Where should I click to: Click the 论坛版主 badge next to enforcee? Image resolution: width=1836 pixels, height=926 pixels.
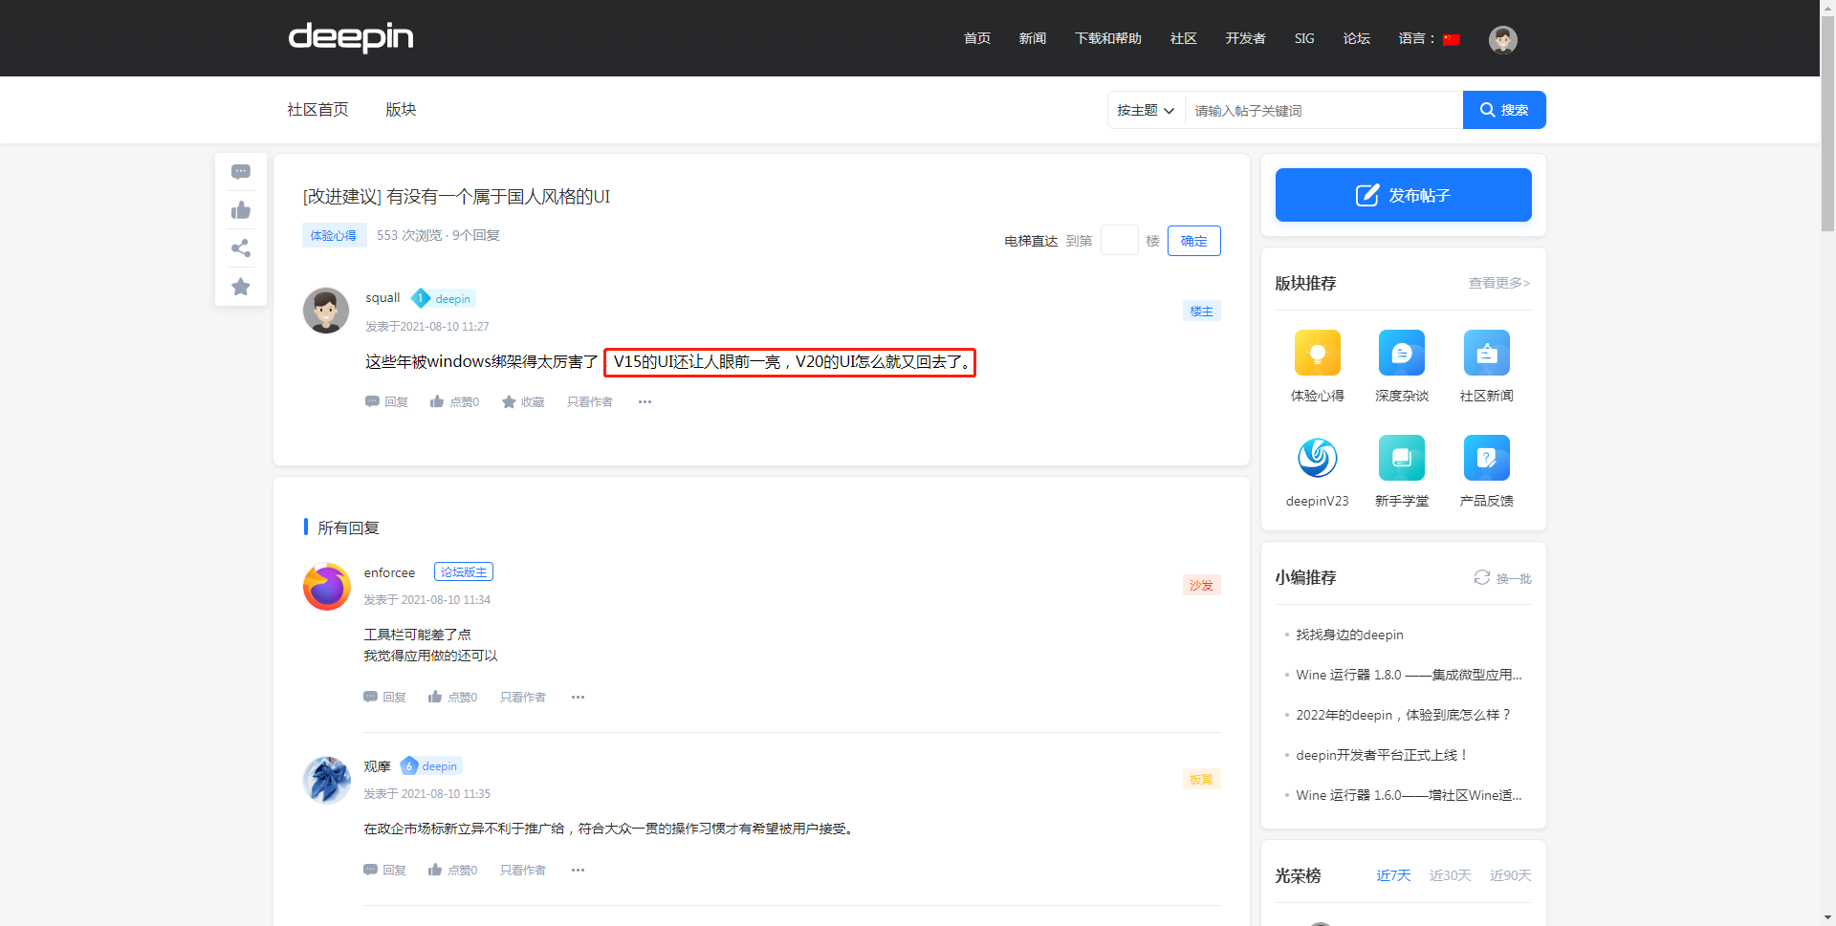pos(464,572)
